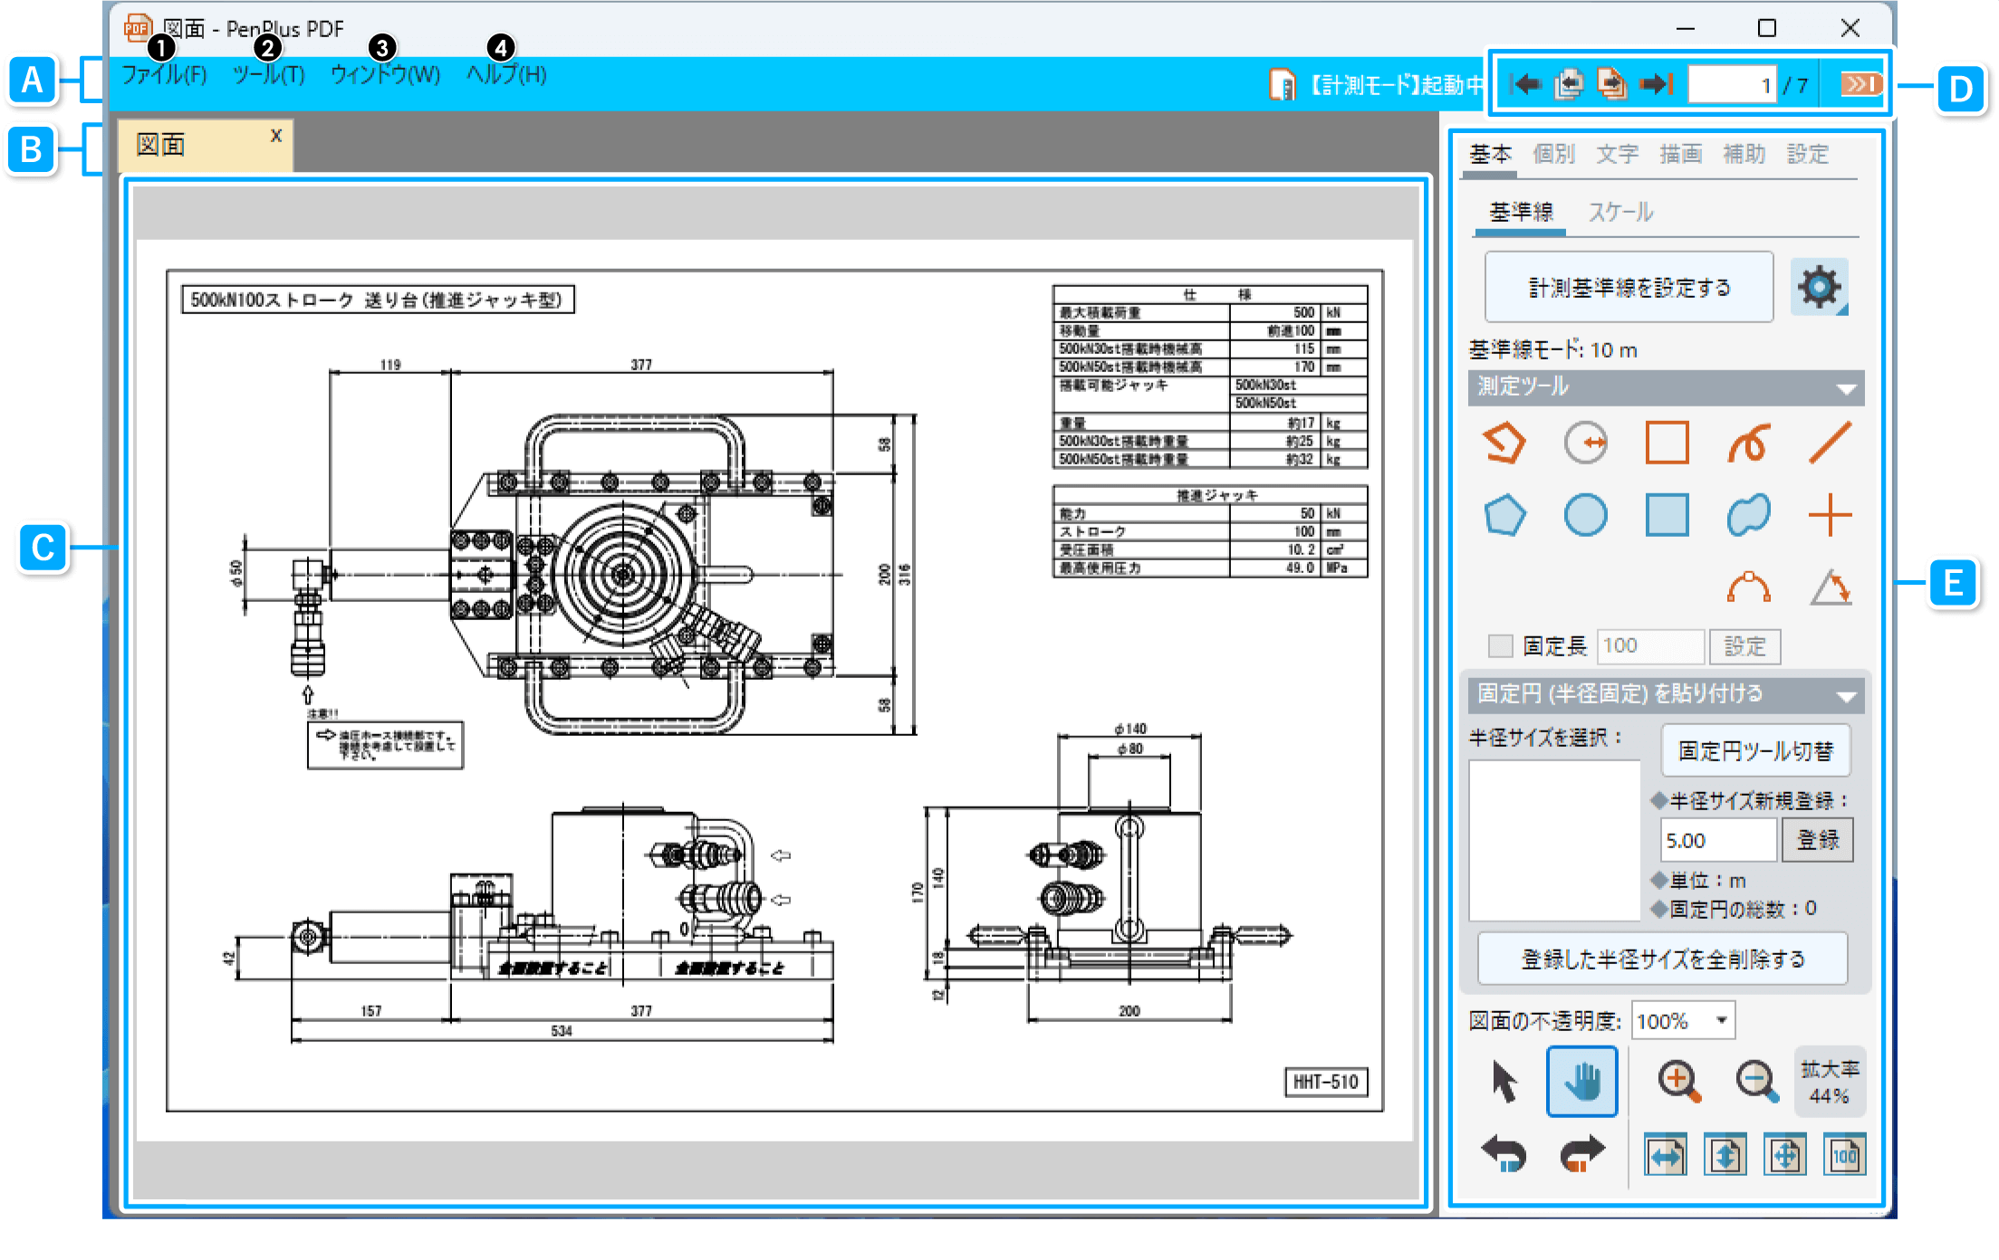Select the blue pentagon polygon tool
The height and width of the screenshot is (1260, 1999).
[x=1504, y=516]
